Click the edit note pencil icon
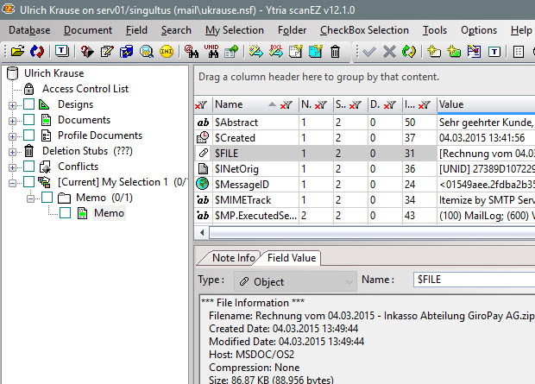 (107, 52)
